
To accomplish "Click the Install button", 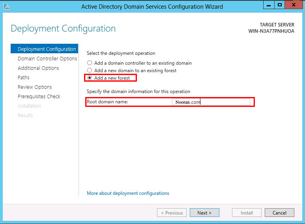I will 247,213.
